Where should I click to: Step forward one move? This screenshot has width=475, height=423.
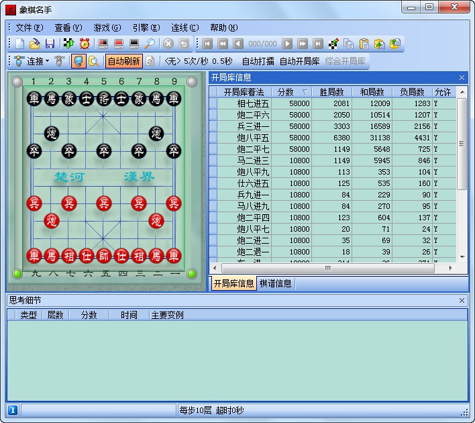pos(287,44)
